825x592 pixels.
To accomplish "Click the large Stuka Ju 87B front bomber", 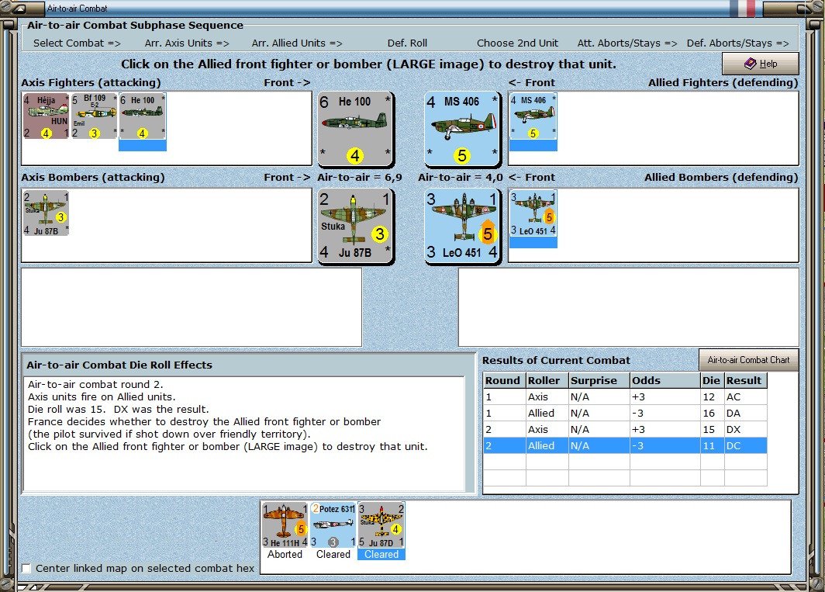I will pos(355,226).
